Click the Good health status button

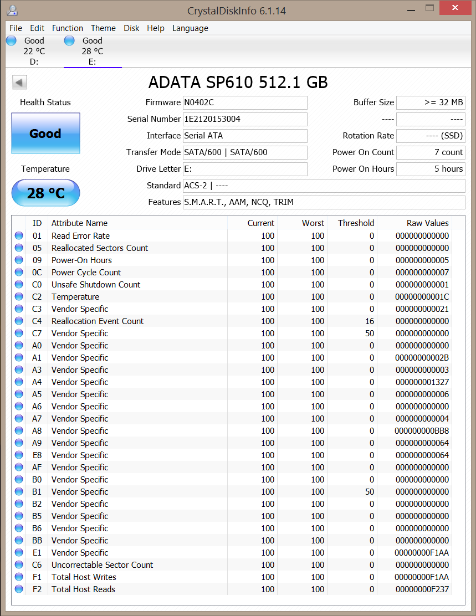pos(45,134)
